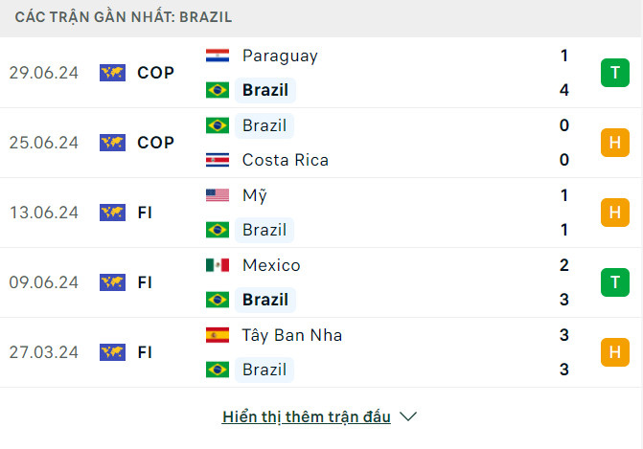This screenshot has width=643, height=449.
Task: Click the COP label for 25.06.24 match
Action: click(155, 143)
